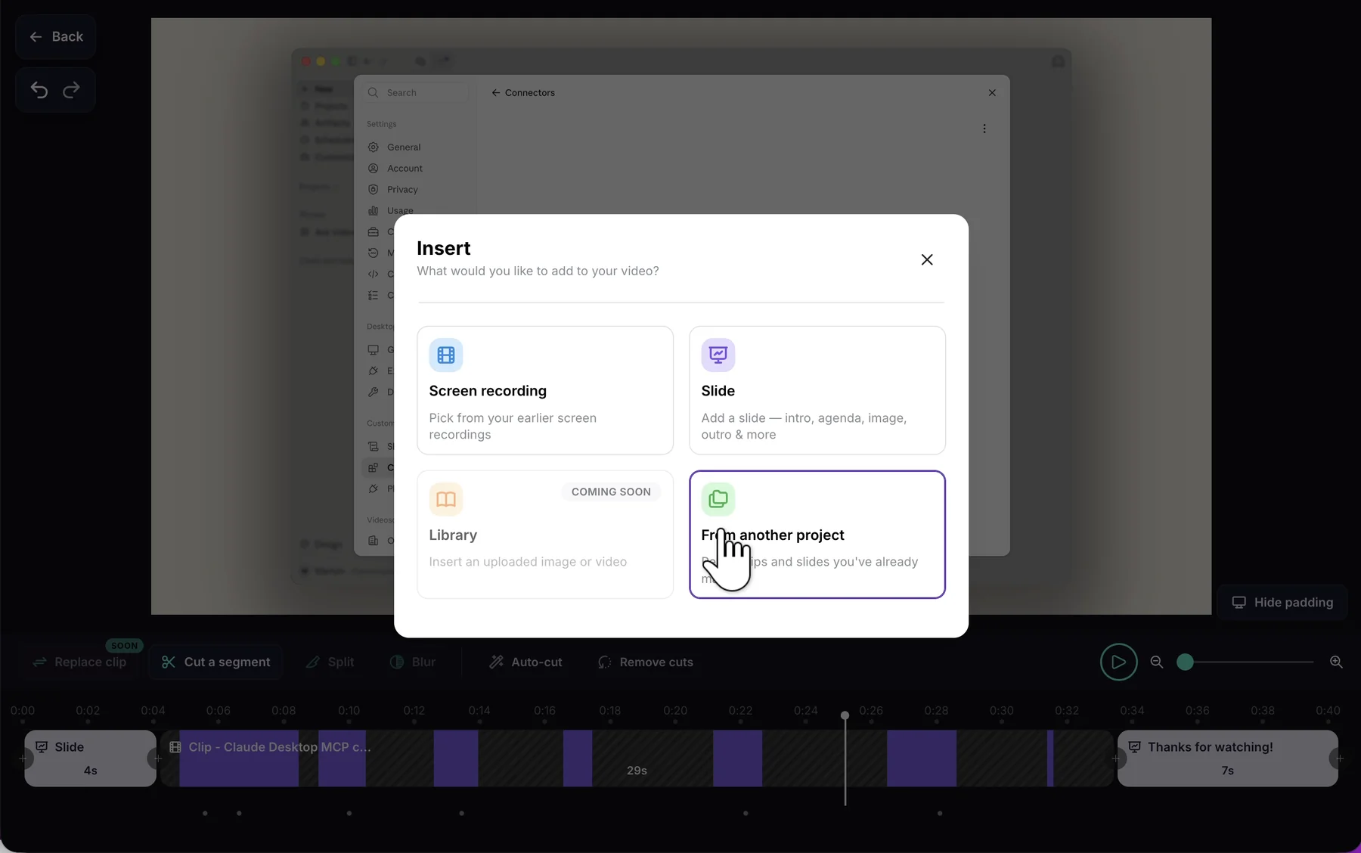This screenshot has width=1361, height=853.
Task: Adjust the timeline zoom slider handle
Action: [1186, 662]
